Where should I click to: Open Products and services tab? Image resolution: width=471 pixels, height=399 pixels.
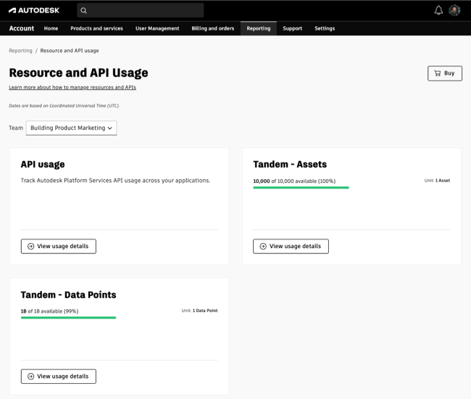point(96,28)
